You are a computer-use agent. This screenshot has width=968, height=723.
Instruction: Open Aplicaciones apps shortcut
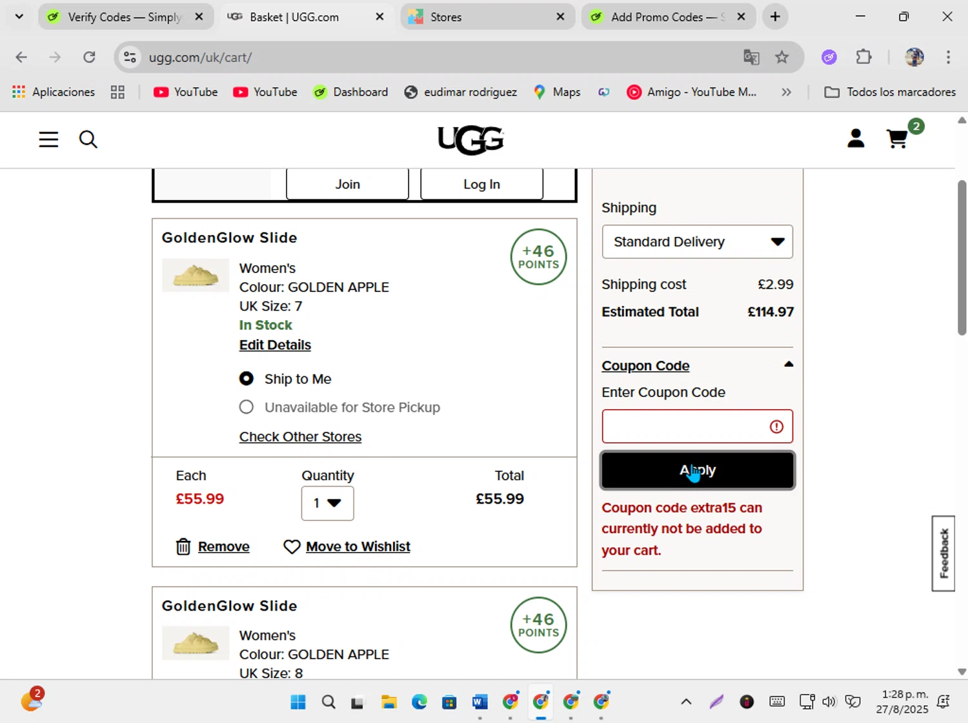point(54,92)
